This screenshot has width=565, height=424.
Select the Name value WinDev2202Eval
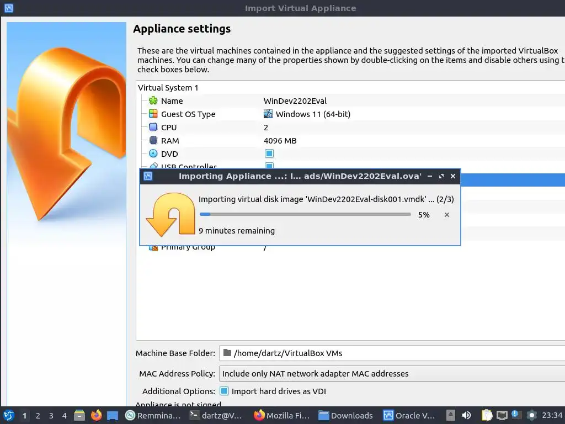coord(295,101)
